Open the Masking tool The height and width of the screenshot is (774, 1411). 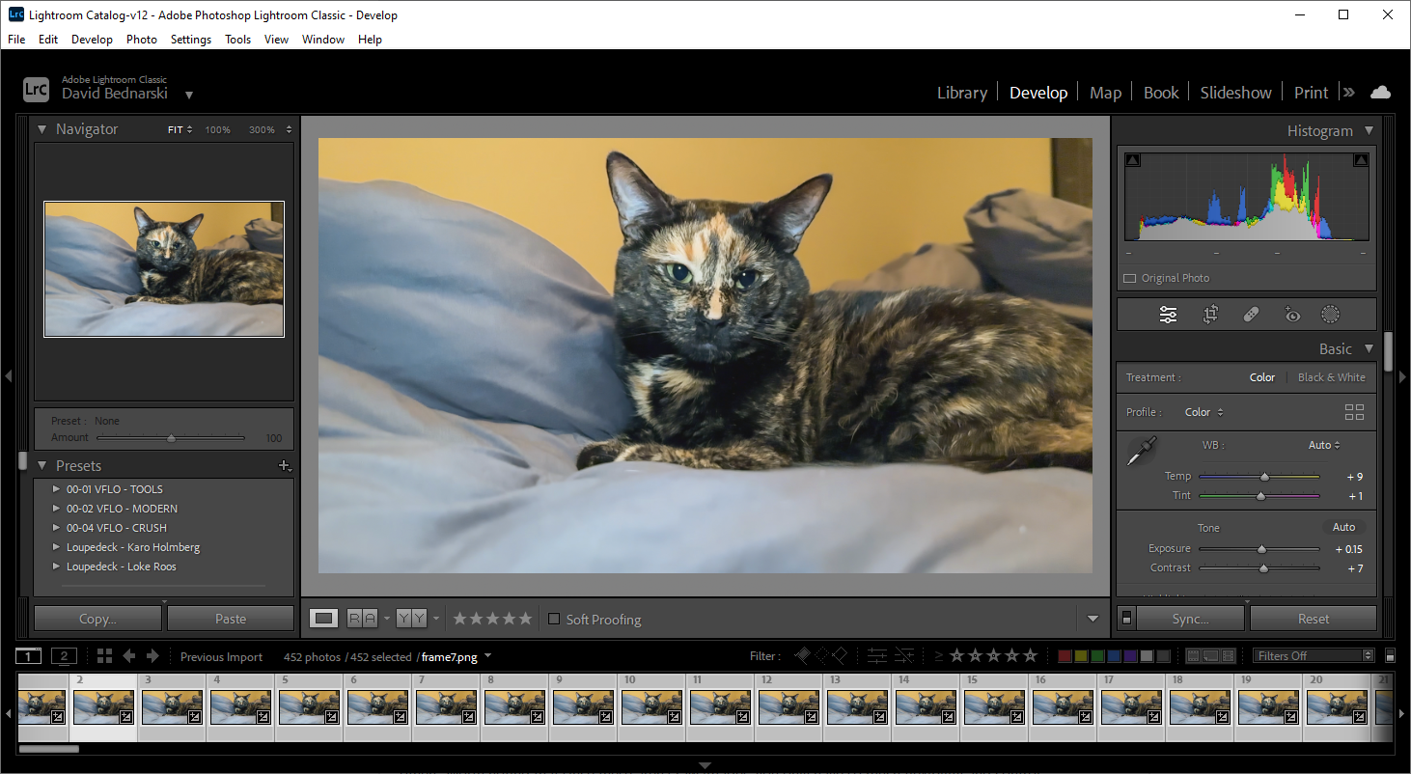(x=1331, y=315)
